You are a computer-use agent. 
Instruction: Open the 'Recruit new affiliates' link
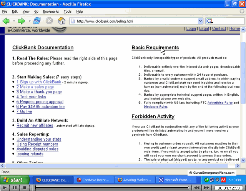pyautogui.click(x=35, y=125)
